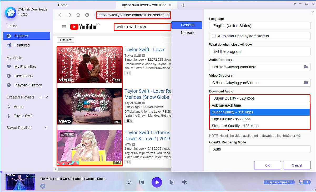This screenshot has width=316, height=192.
Task: Confirm settings with OK button
Action: coord(267,165)
